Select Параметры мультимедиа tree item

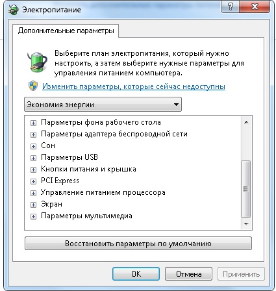tap(86, 216)
